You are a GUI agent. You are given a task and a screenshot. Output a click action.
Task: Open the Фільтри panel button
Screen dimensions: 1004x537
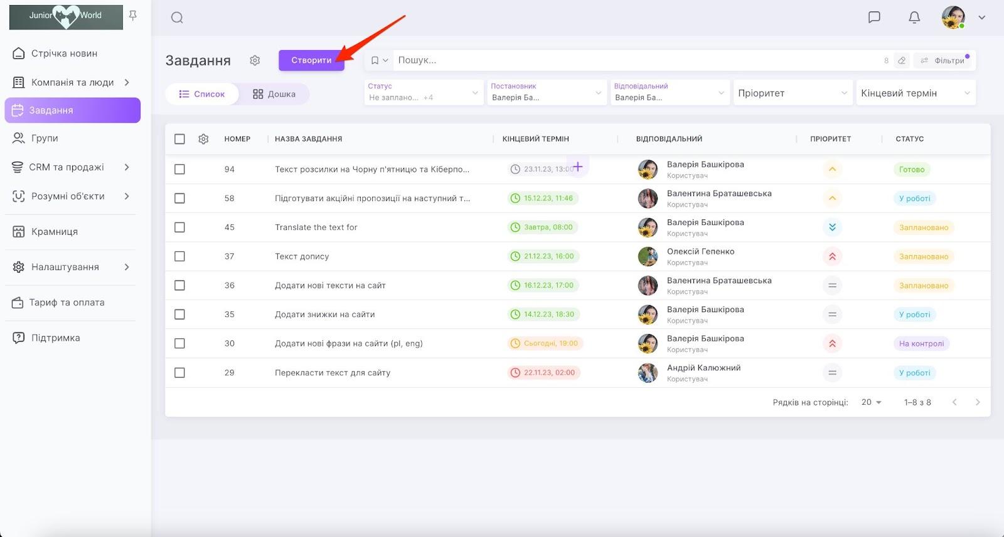point(943,61)
